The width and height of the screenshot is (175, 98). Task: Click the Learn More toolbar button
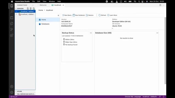tap(112, 15)
